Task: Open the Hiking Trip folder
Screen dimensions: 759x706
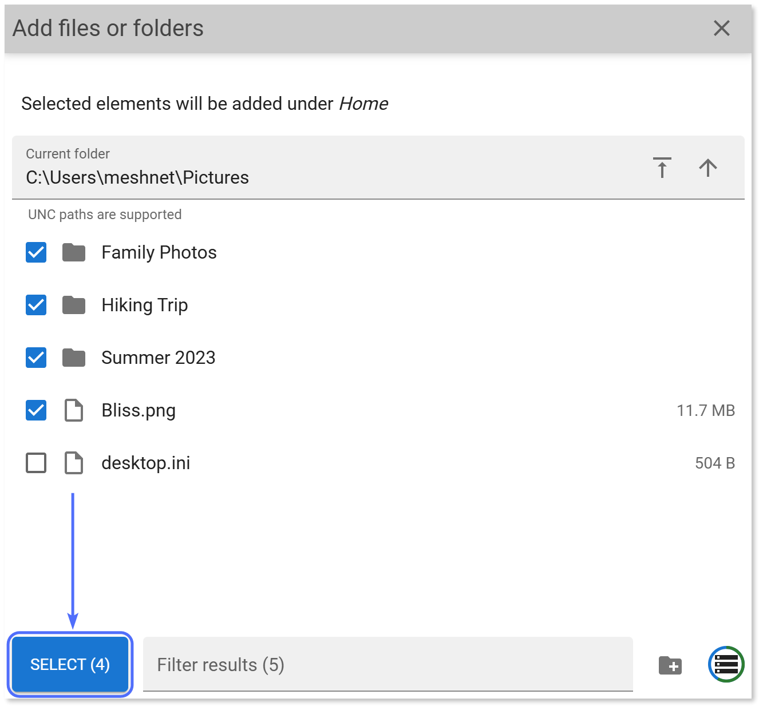Action: [x=144, y=305]
